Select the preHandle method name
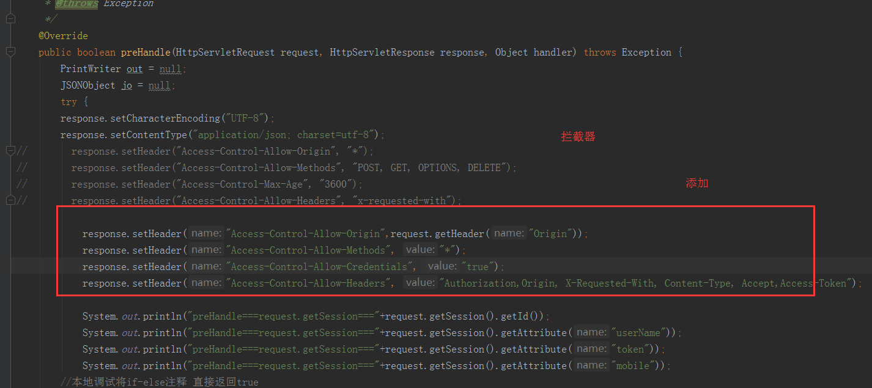 click(x=145, y=52)
